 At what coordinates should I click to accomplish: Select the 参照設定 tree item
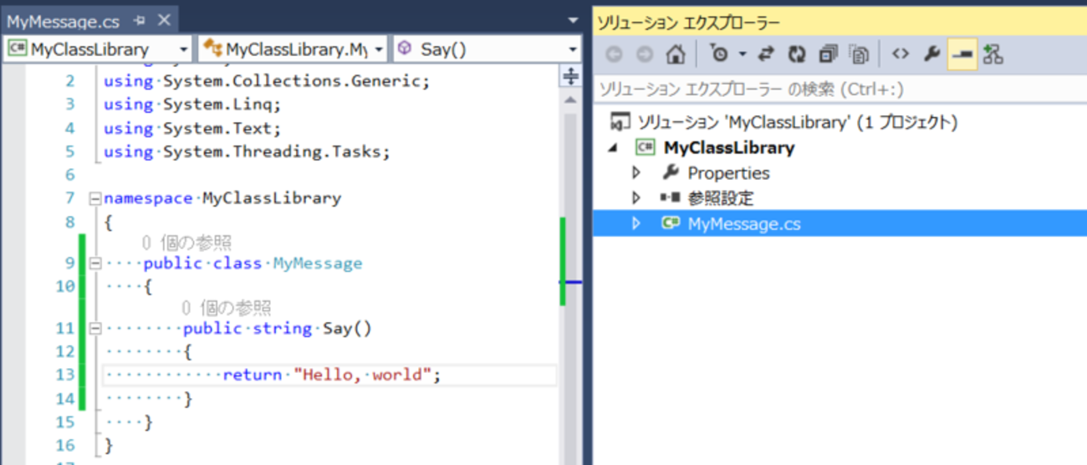720,198
